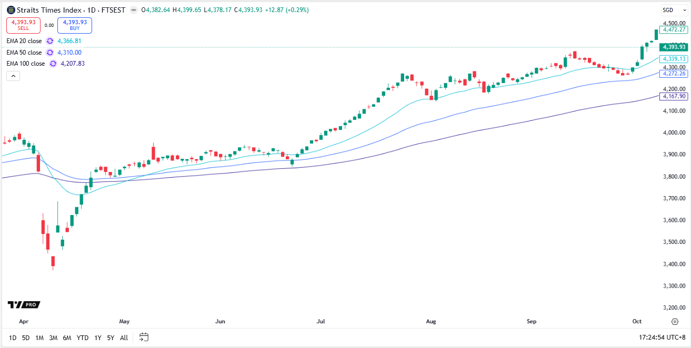Select the 1M time range
The width and height of the screenshot is (691, 348).
pos(39,338)
